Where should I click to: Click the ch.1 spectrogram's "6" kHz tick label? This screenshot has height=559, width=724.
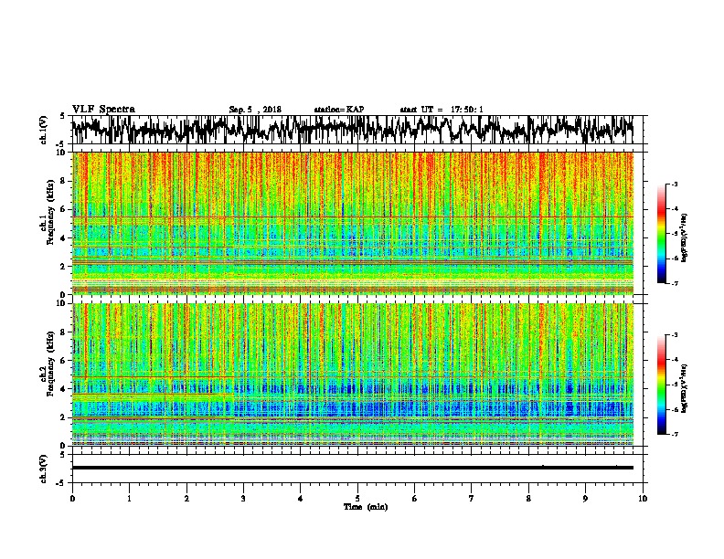pos(64,210)
